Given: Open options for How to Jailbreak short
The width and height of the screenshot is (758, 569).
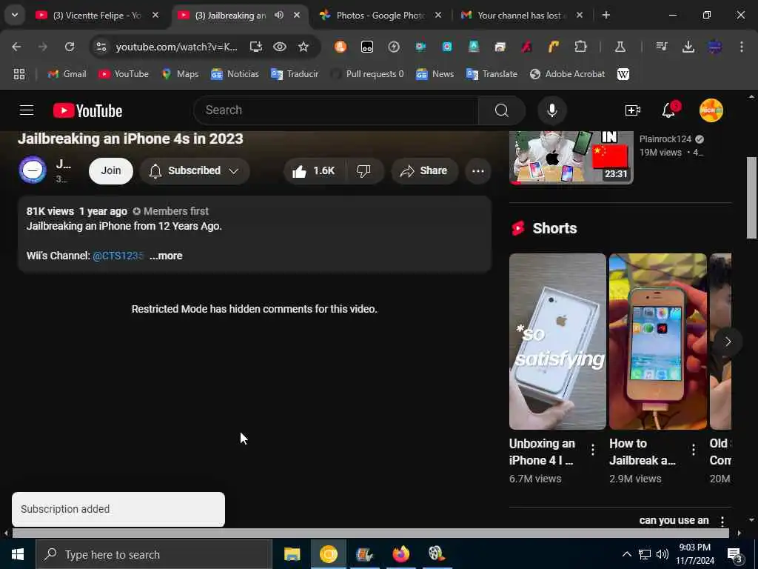Looking at the screenshot, I should point(693,450).
